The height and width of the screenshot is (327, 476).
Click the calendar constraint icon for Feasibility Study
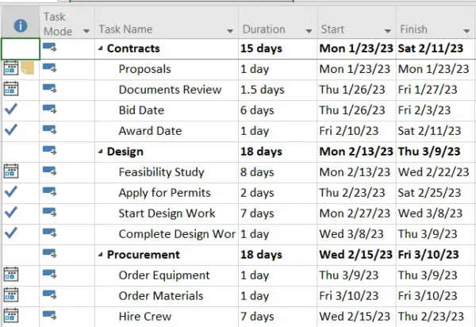click(11, 171)
